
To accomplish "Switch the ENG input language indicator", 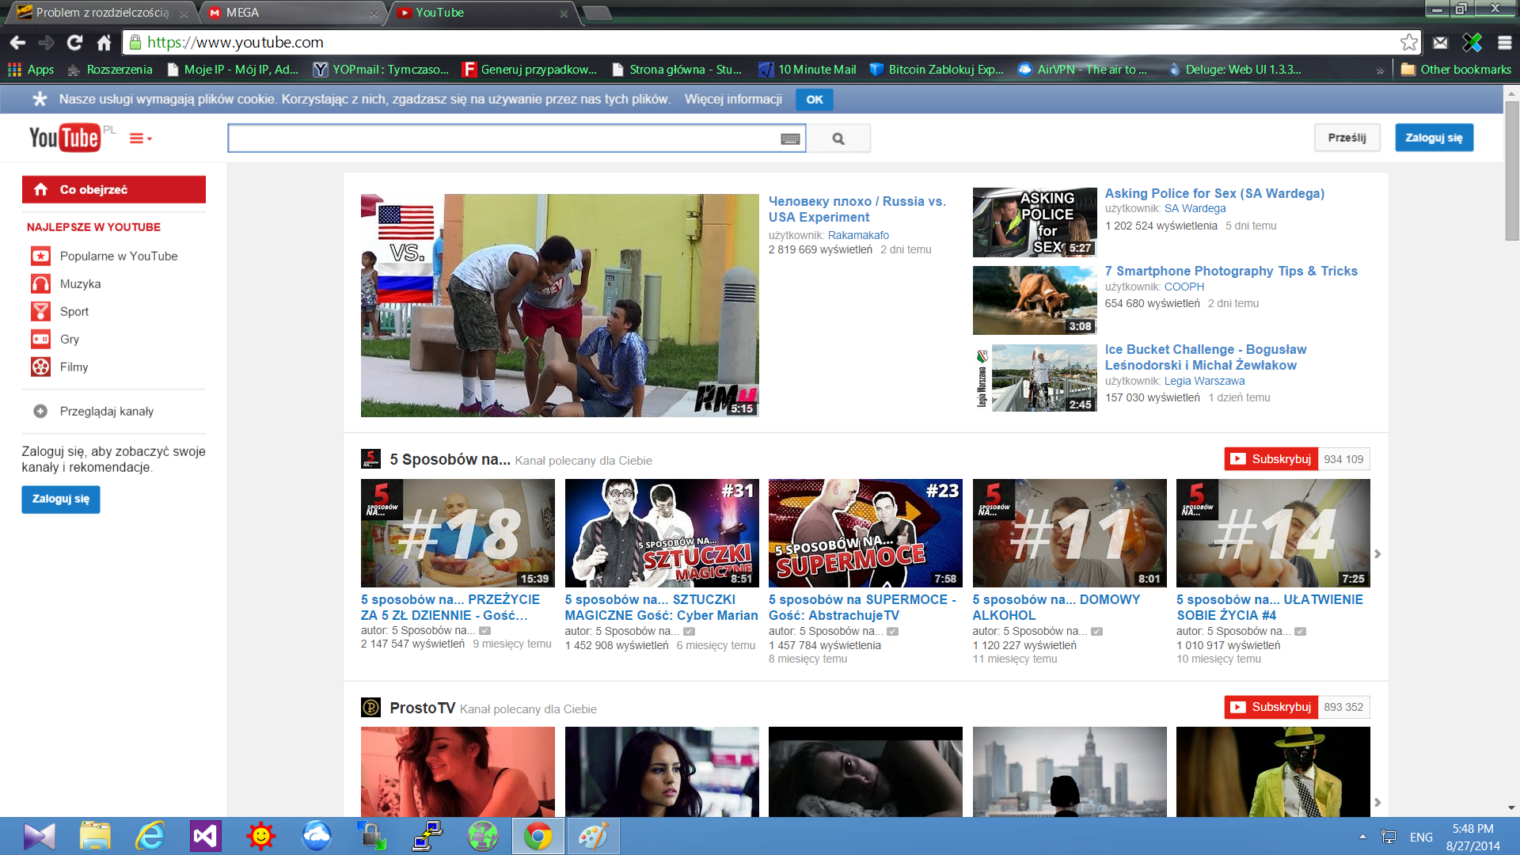I will pos(1421,837).
